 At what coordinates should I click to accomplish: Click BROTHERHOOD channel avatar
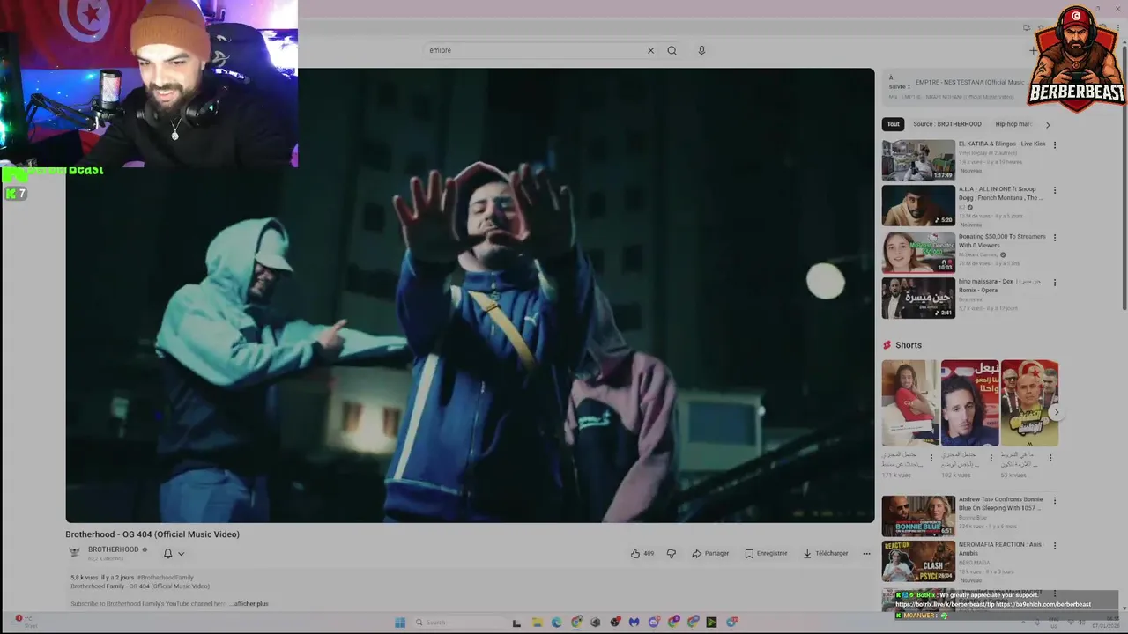pos(75,553)
